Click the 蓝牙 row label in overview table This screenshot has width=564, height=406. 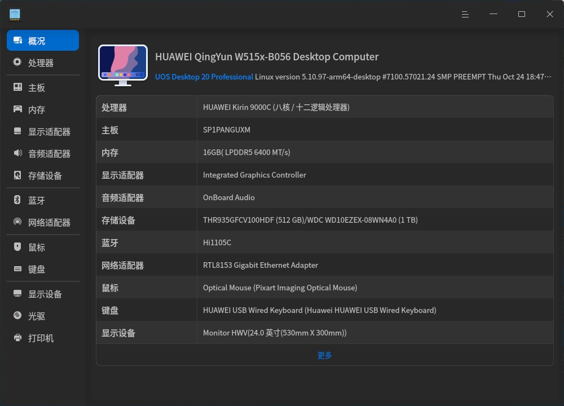click(110, 242)
